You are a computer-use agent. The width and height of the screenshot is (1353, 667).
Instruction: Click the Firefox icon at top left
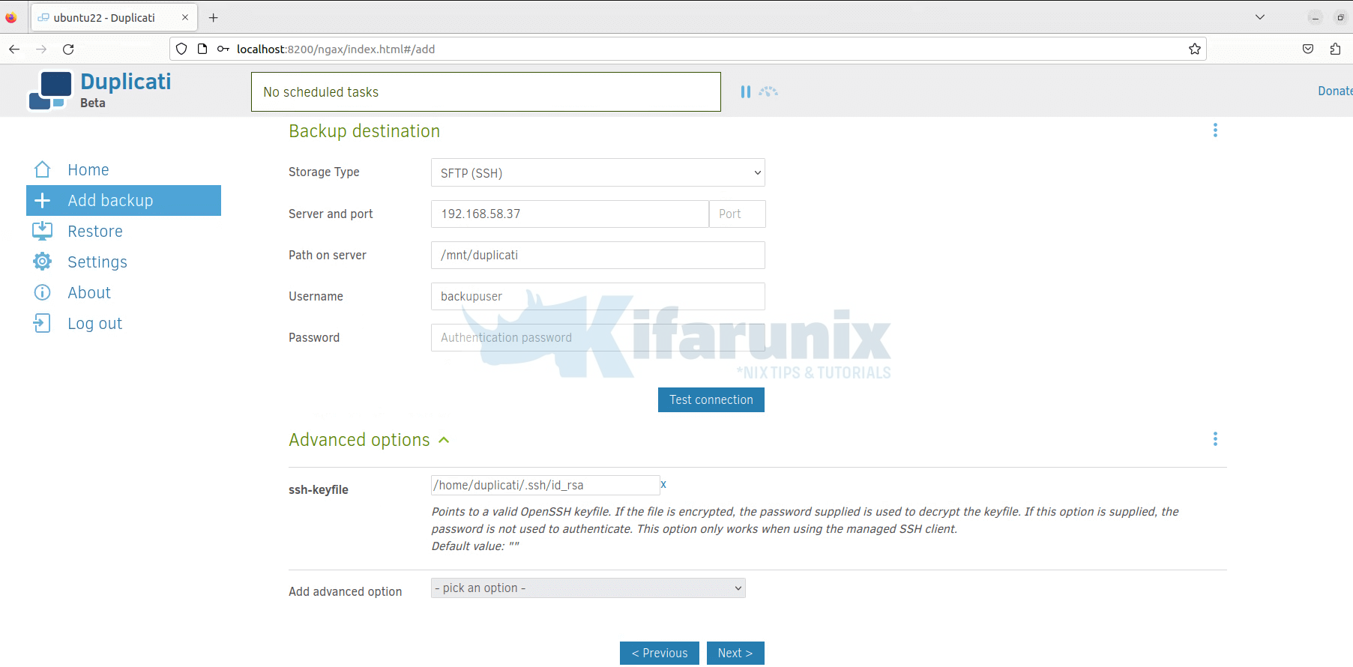10,17
